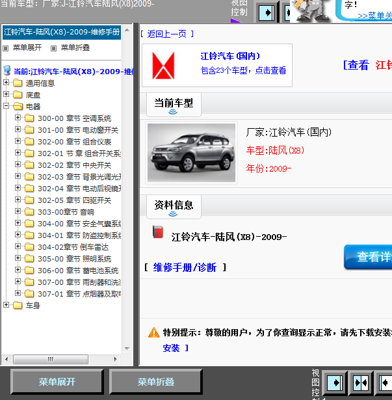This screenshot has height=400, width=392.
Task: Expand 302-04 章节 电动后视镜 node
Action: [18, 188]
